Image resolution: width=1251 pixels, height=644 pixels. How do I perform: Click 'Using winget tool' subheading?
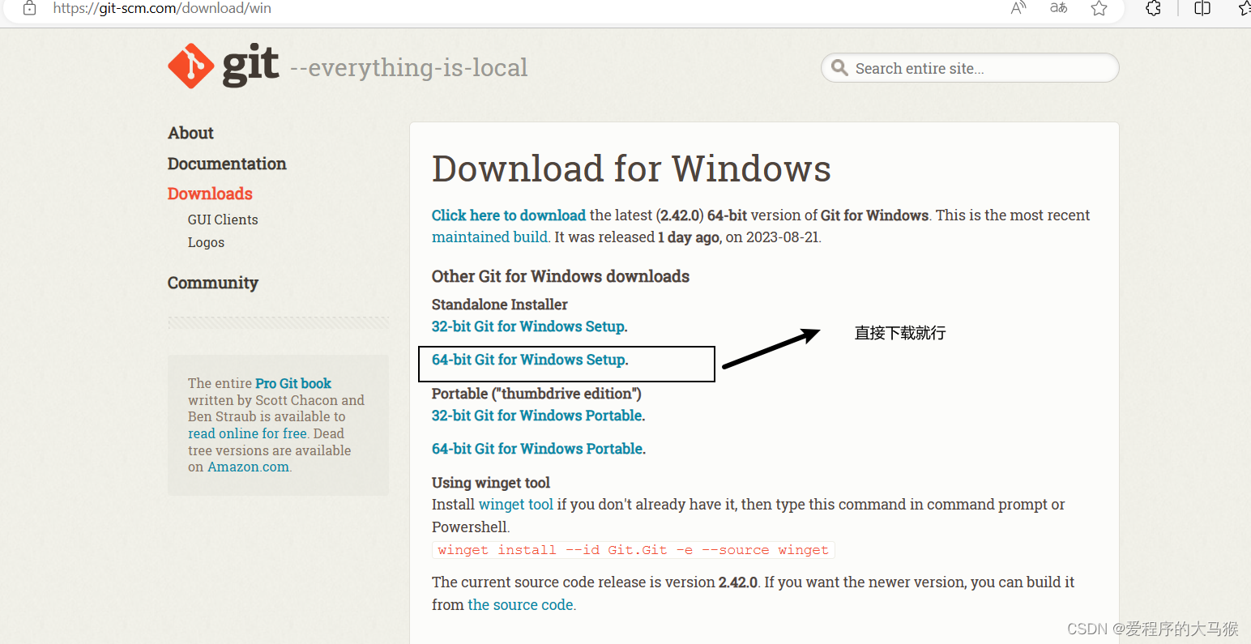pos(491,483)
